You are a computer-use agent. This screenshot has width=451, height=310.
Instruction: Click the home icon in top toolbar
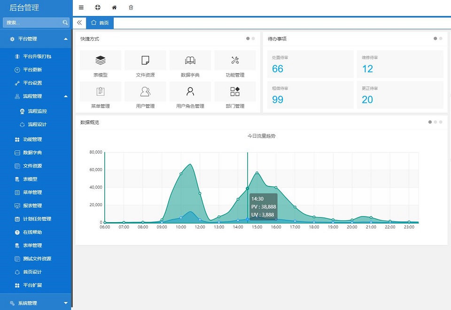[x=114, y=8]
